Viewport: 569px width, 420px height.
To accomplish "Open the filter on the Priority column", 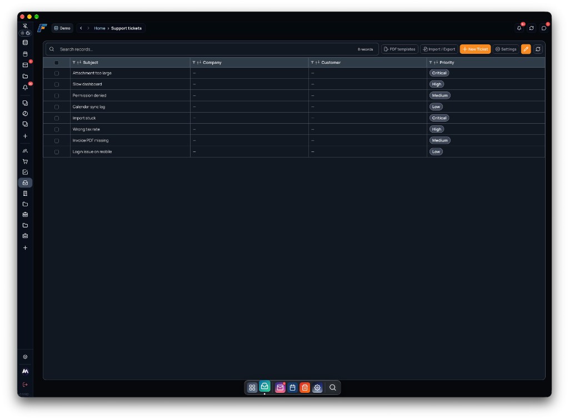I will 431,62.
